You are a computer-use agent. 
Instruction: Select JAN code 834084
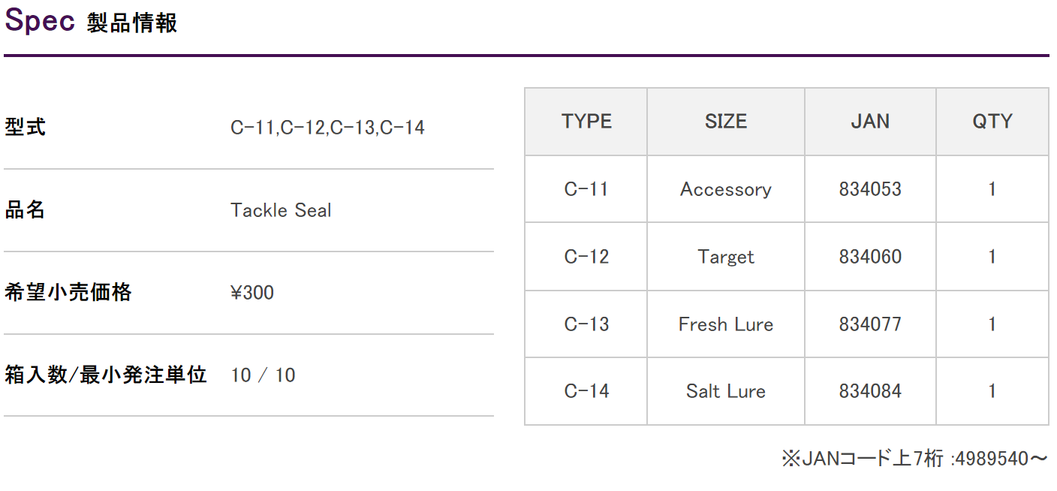870,391
